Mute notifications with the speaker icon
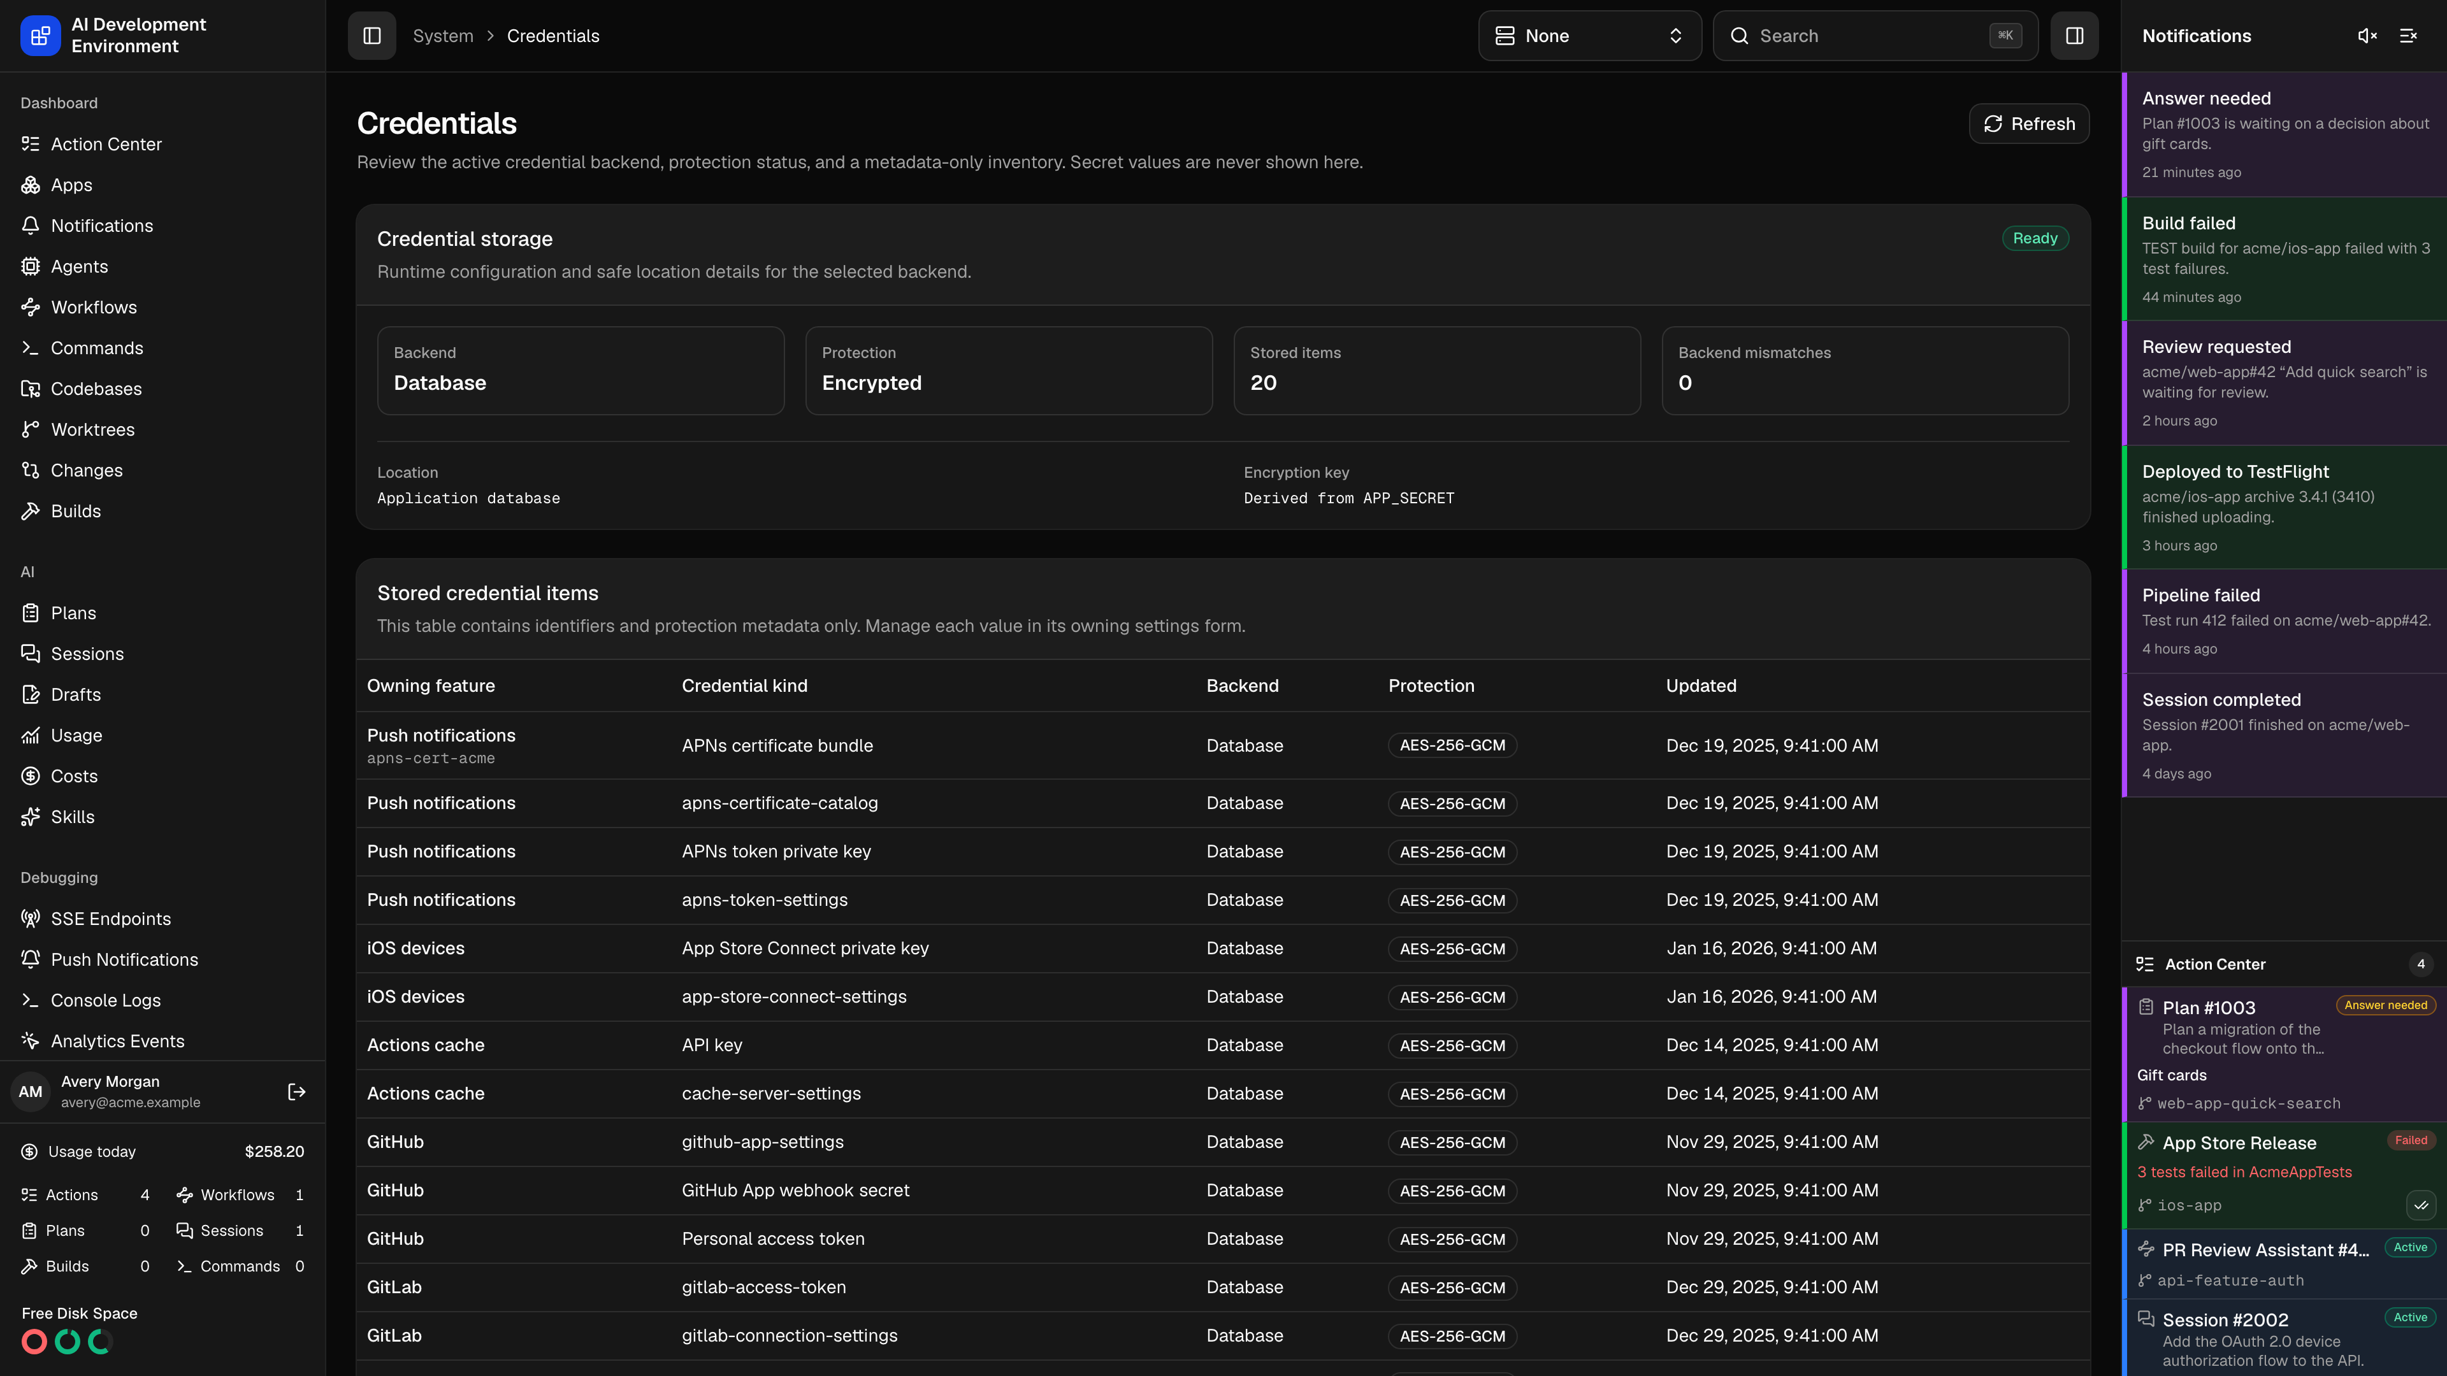2447x1376 pixels. (x=2367, y=36)
